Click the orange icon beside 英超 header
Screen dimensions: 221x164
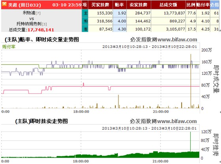(4, 4)
